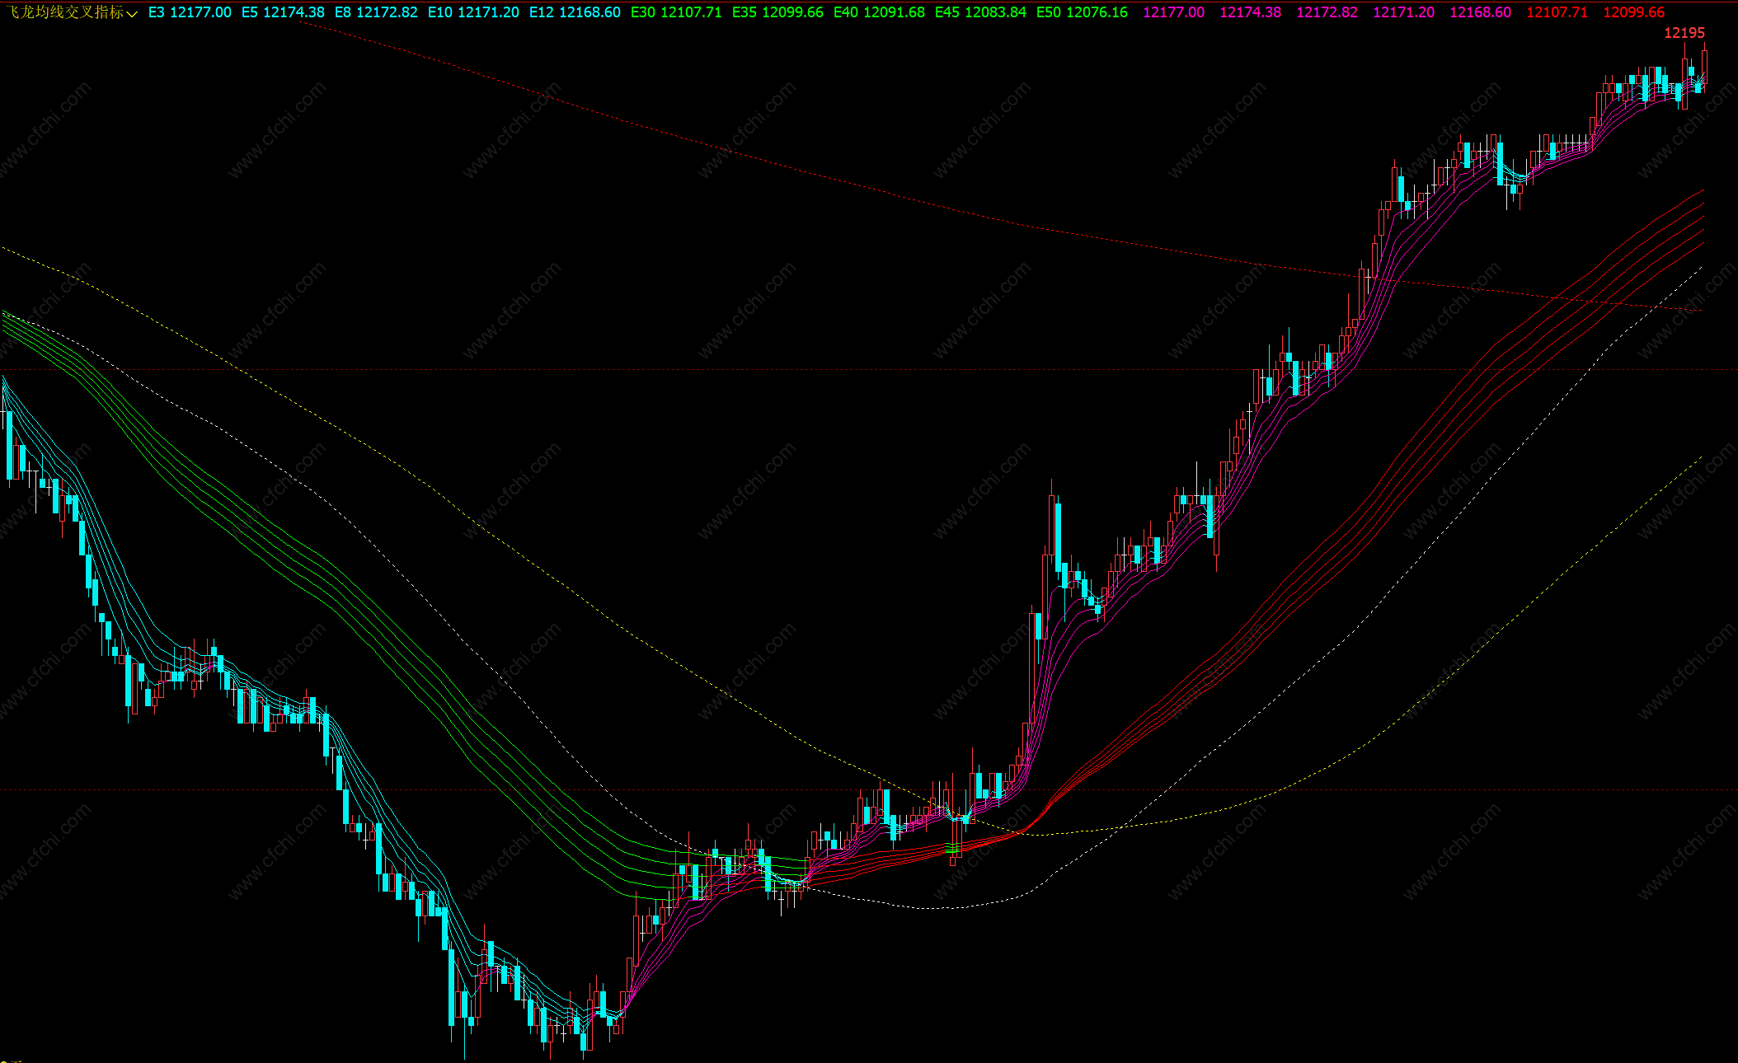1738x1063 pixels.
Task: Click the green E35 12099.66 label
Action: [777, 12]
